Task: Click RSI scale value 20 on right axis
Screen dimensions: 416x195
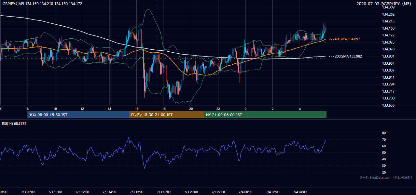Action: [384, 173]
